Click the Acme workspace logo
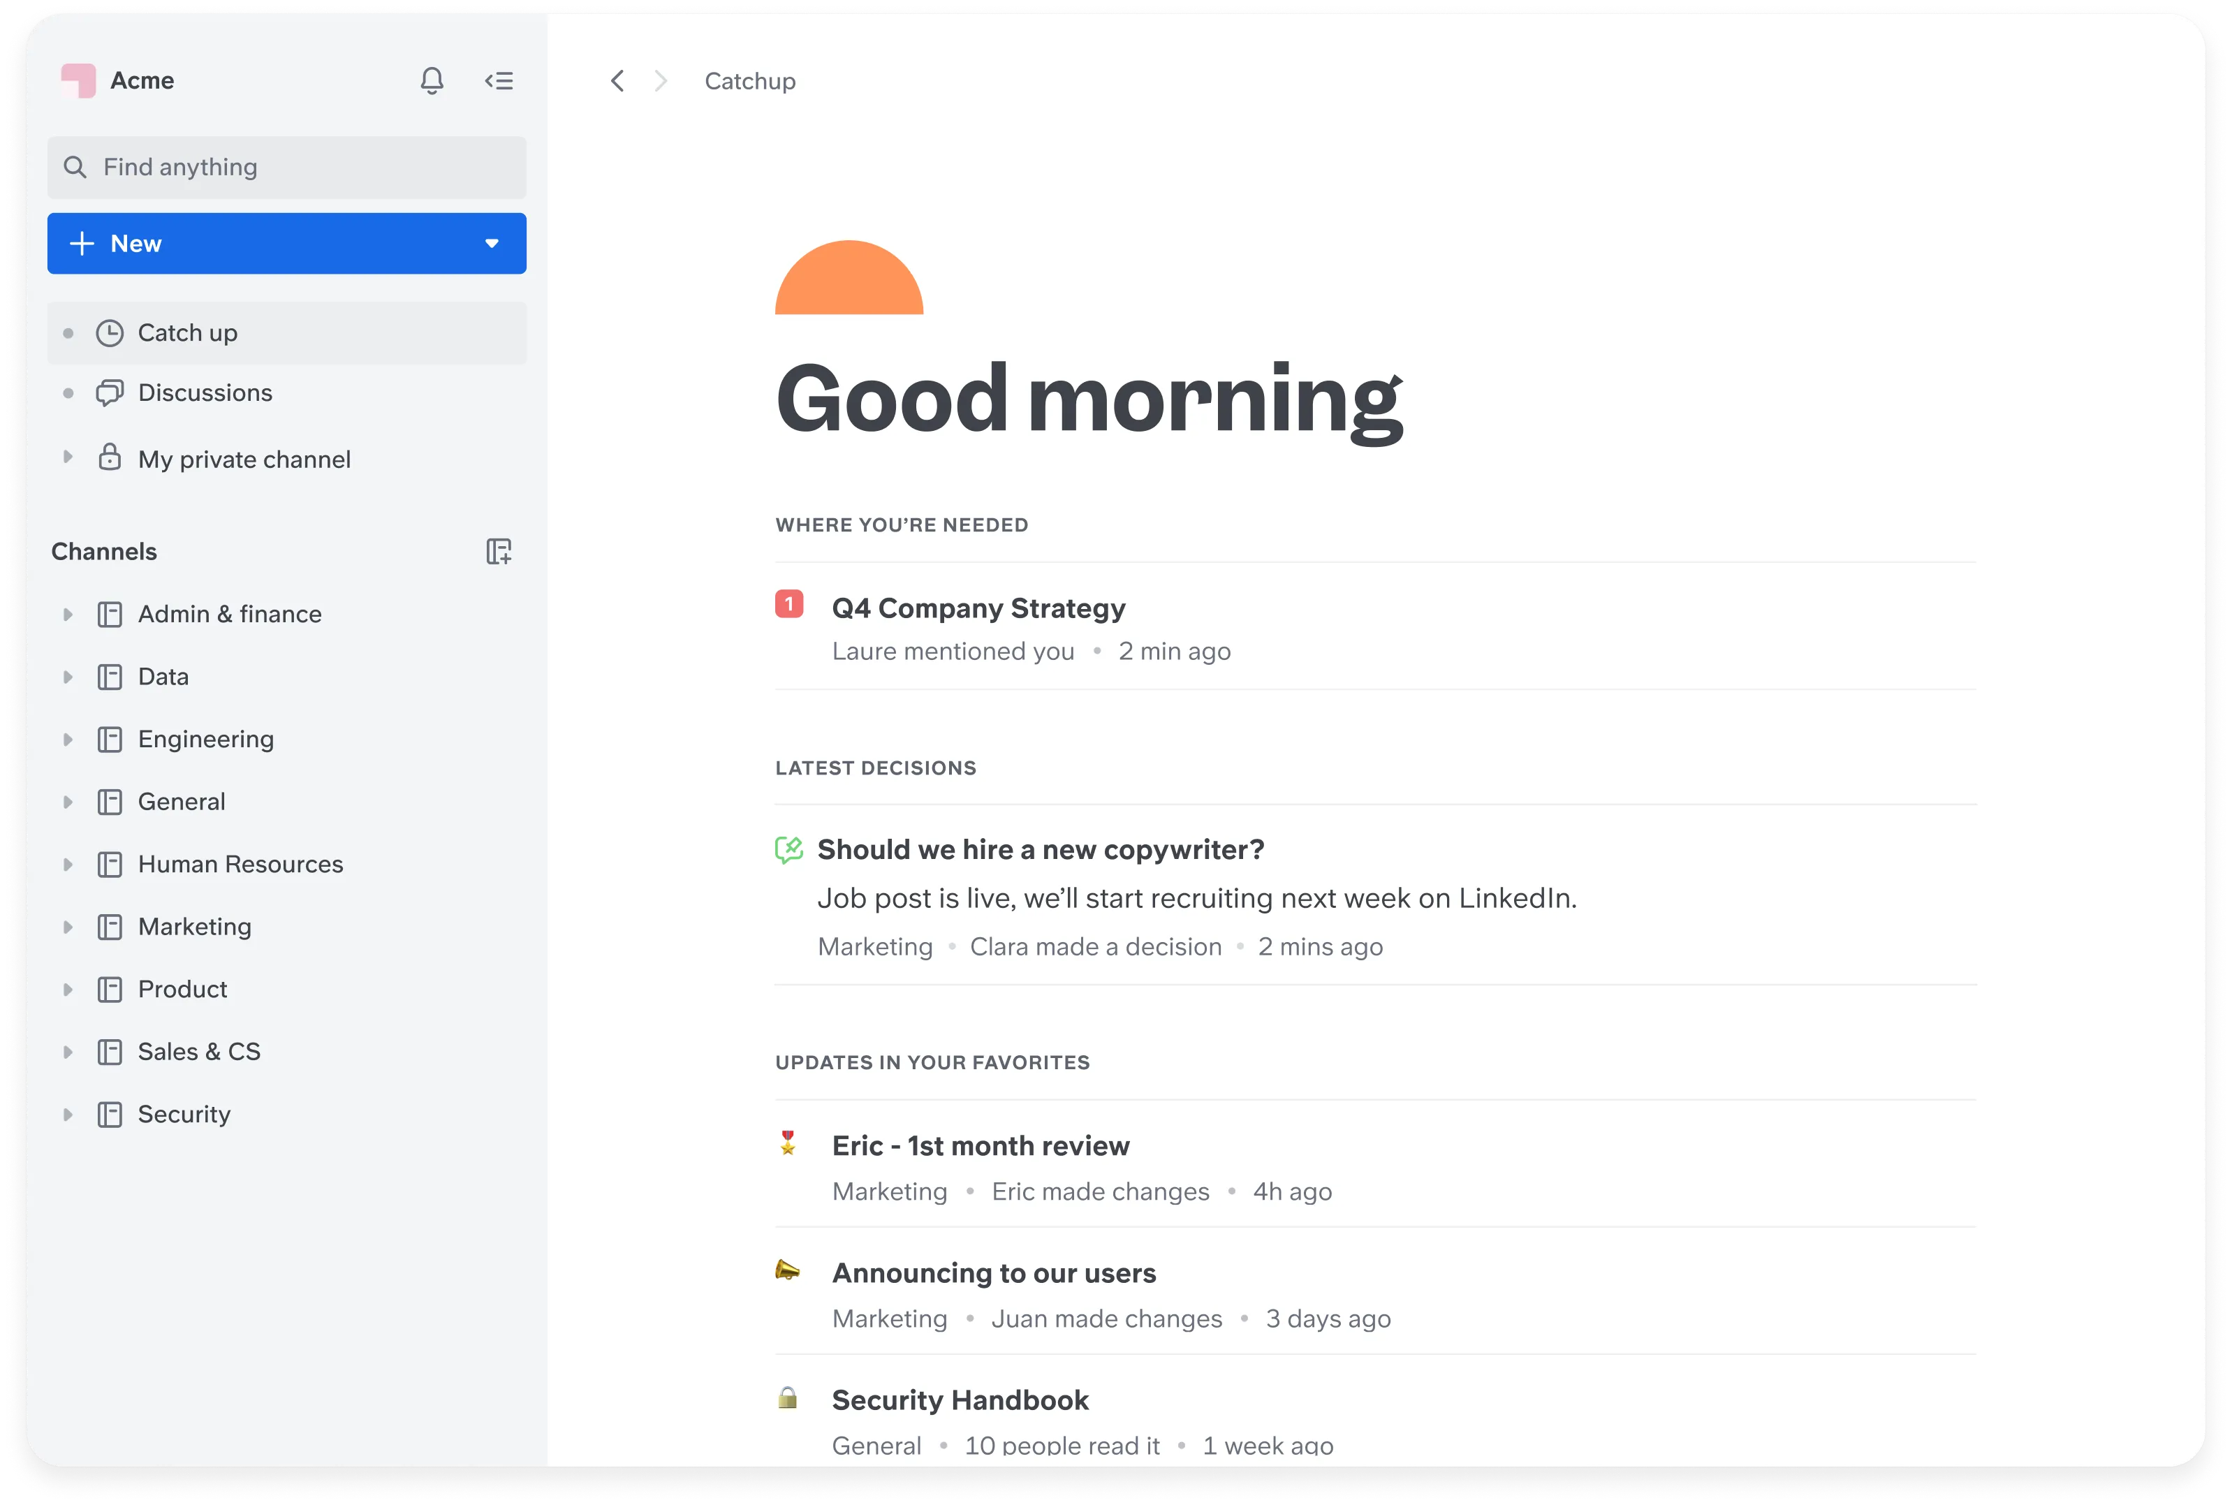2232x1505 pixels. 79,80
